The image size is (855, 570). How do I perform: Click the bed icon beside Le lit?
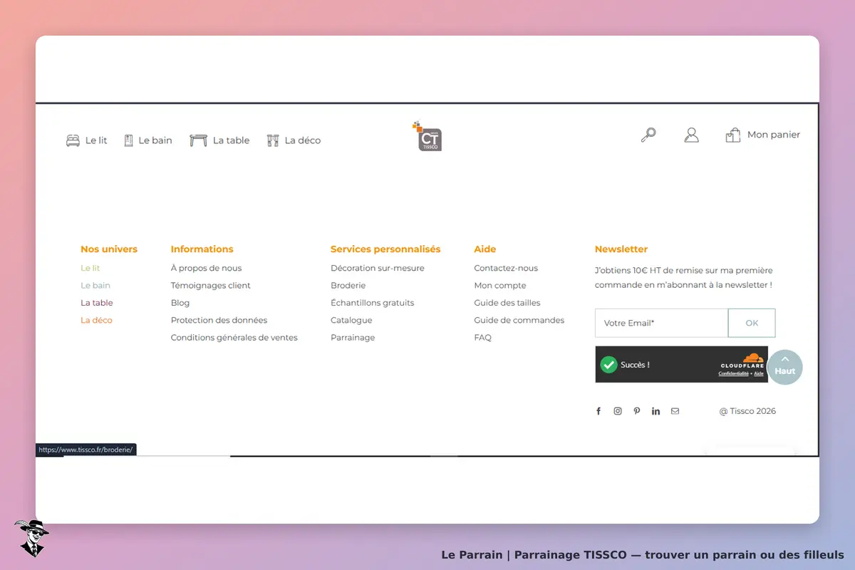point(73,140)
